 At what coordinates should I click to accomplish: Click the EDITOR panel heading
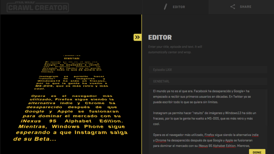coord(160,37)
